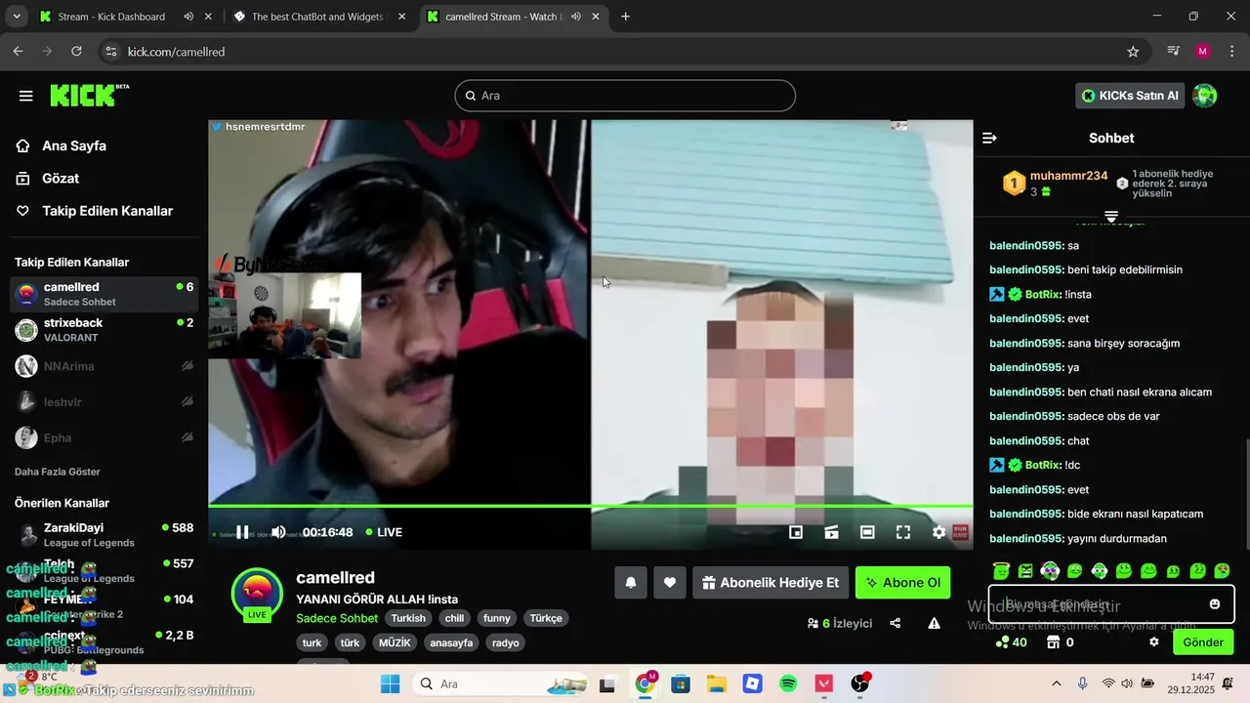Expand Daha Fazla Göster list
This screenshot has width=1250, height=703.
click(58, 472)
